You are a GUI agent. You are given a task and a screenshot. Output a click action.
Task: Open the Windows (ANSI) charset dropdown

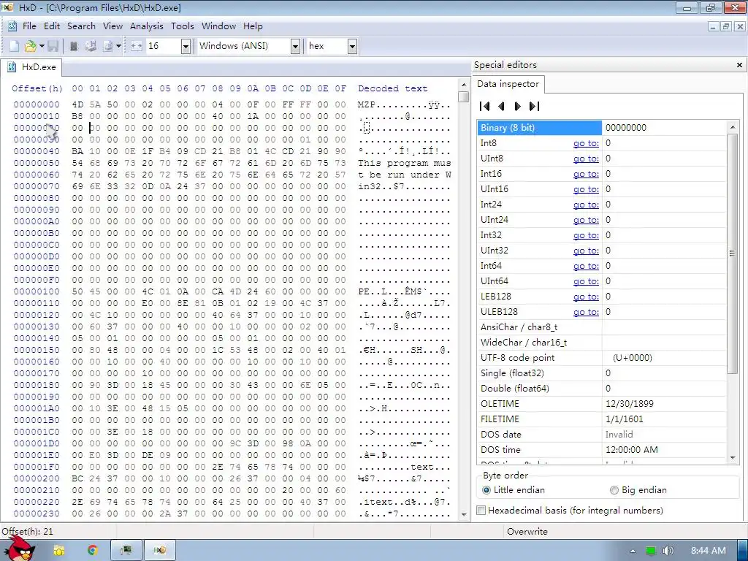295,46
